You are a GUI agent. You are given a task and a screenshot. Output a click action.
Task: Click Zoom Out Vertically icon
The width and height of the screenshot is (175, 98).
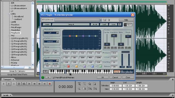(x=95, y=88)
